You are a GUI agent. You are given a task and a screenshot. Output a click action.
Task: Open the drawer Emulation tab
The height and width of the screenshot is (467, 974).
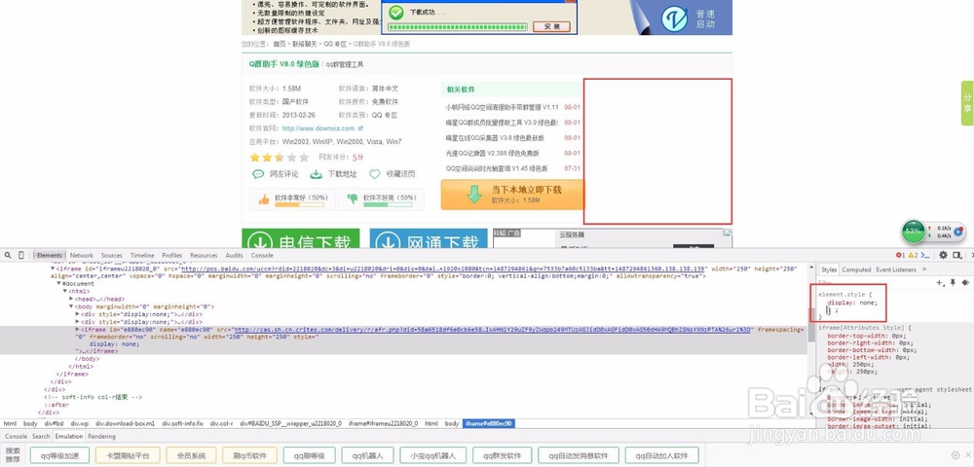(x=69, y=436)
